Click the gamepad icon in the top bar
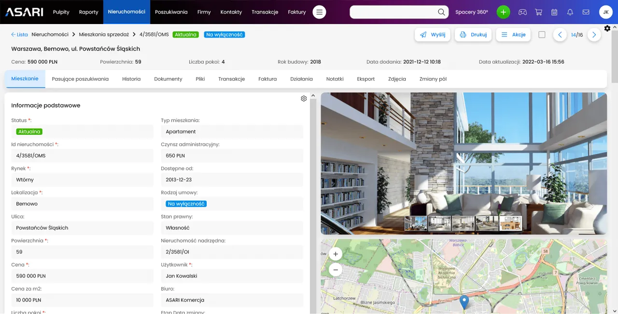Viewport: 618px width, 314px height. [522, 12]
